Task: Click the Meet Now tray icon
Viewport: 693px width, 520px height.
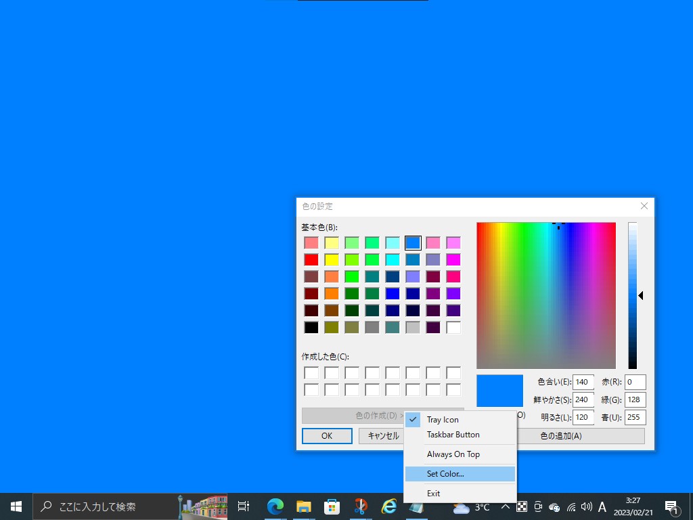Action: point(538,506)
